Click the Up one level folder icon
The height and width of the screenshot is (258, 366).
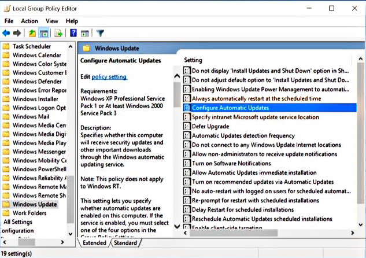click(x=32, y=33)
